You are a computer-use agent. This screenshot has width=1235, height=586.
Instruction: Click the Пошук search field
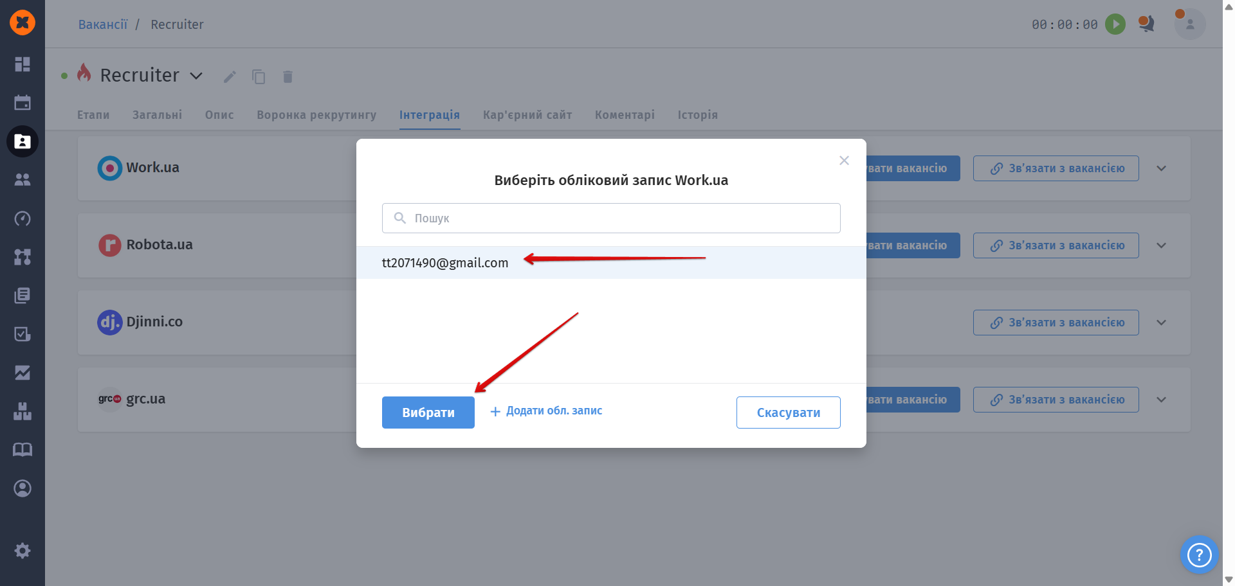(611, 218)
